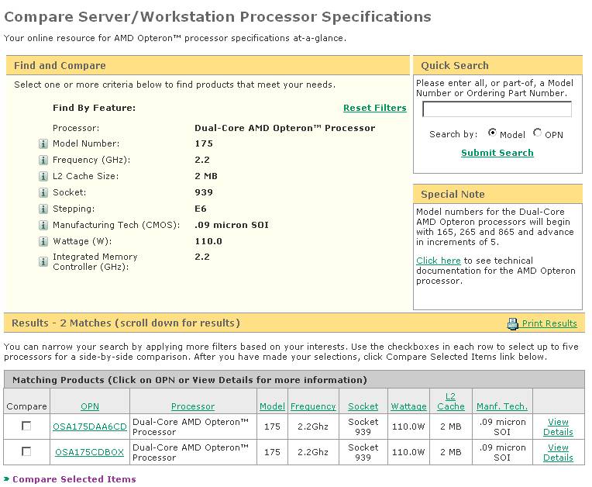Sort results by the Wattage column header
The width and height of the screenshot is (592, 487).
(x=408, y=406)
